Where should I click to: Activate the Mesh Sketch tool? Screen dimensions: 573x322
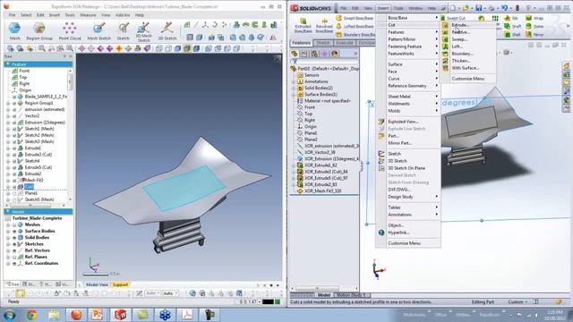(x=98, y=30)
